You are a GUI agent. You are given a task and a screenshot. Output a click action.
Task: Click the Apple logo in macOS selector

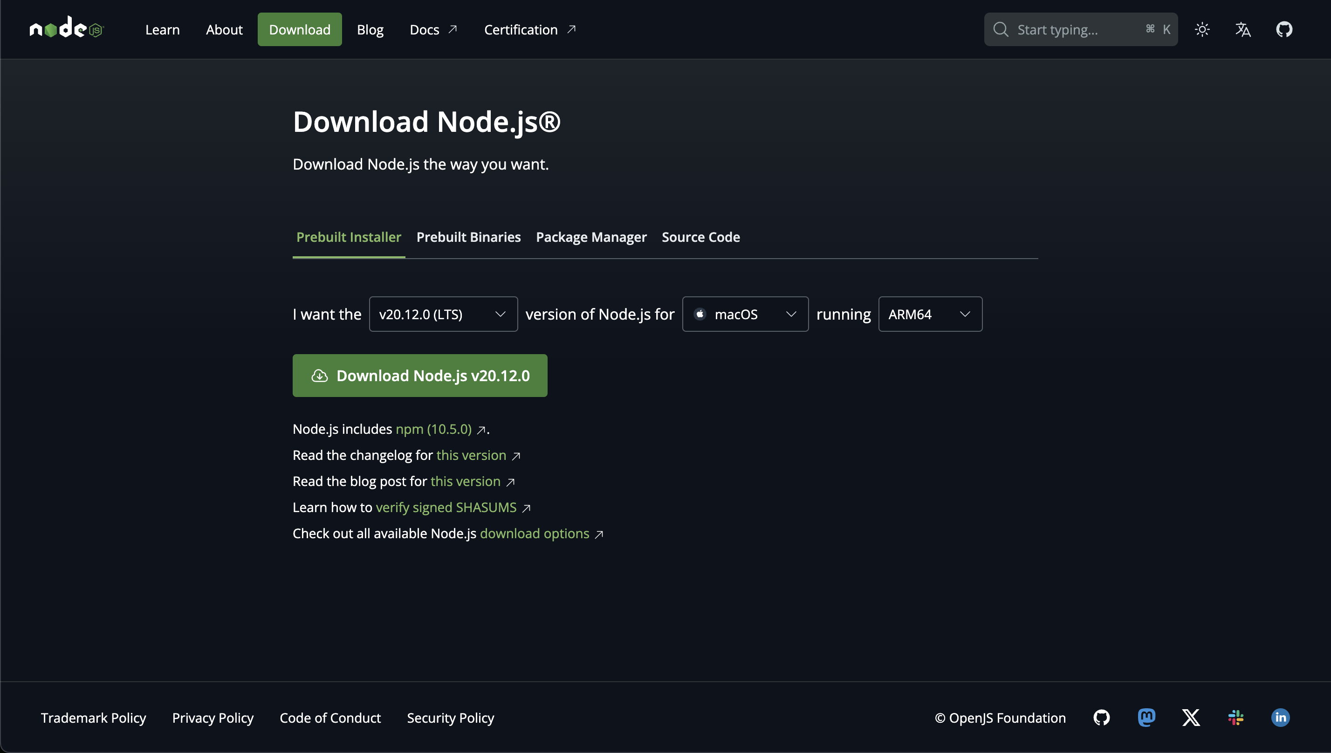pyautogui.click(x=700, y=314)
